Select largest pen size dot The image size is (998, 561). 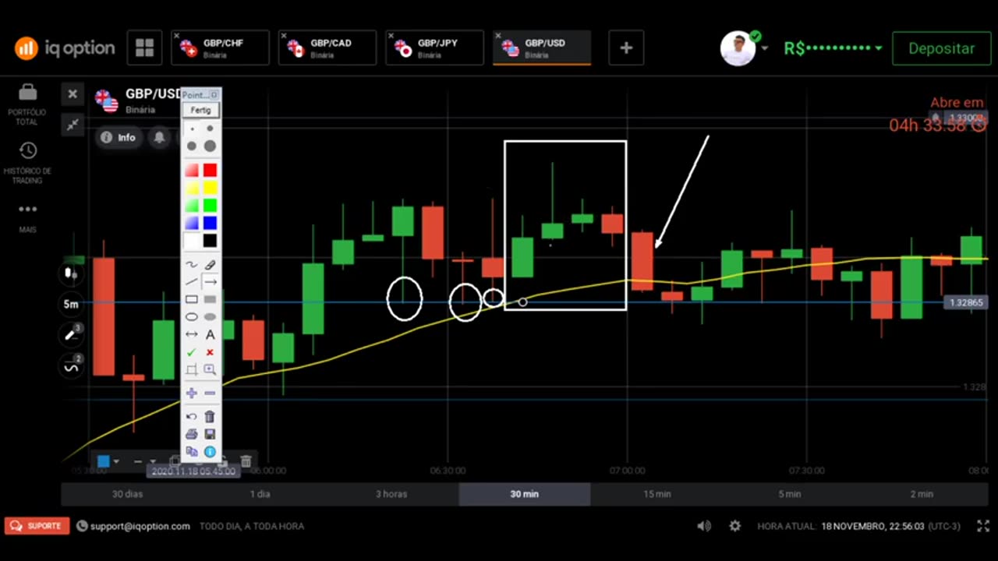210,146
